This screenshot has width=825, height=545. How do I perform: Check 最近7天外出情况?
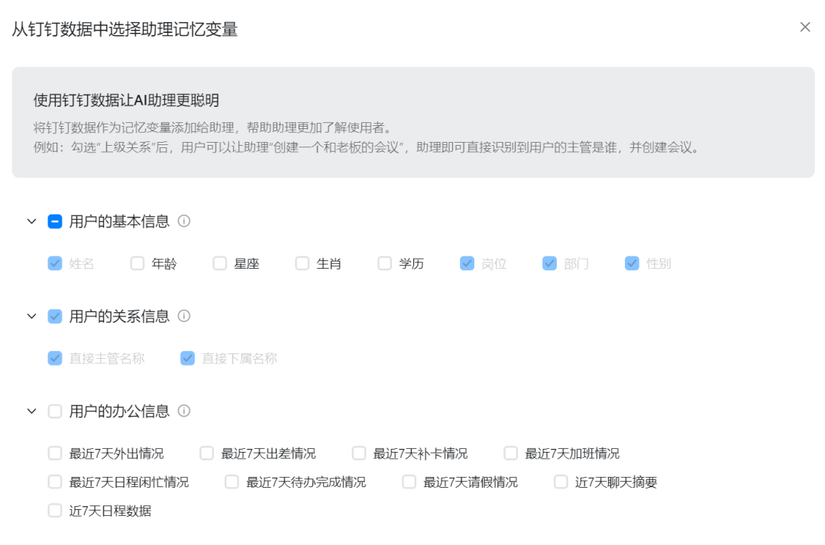[55, 453]
